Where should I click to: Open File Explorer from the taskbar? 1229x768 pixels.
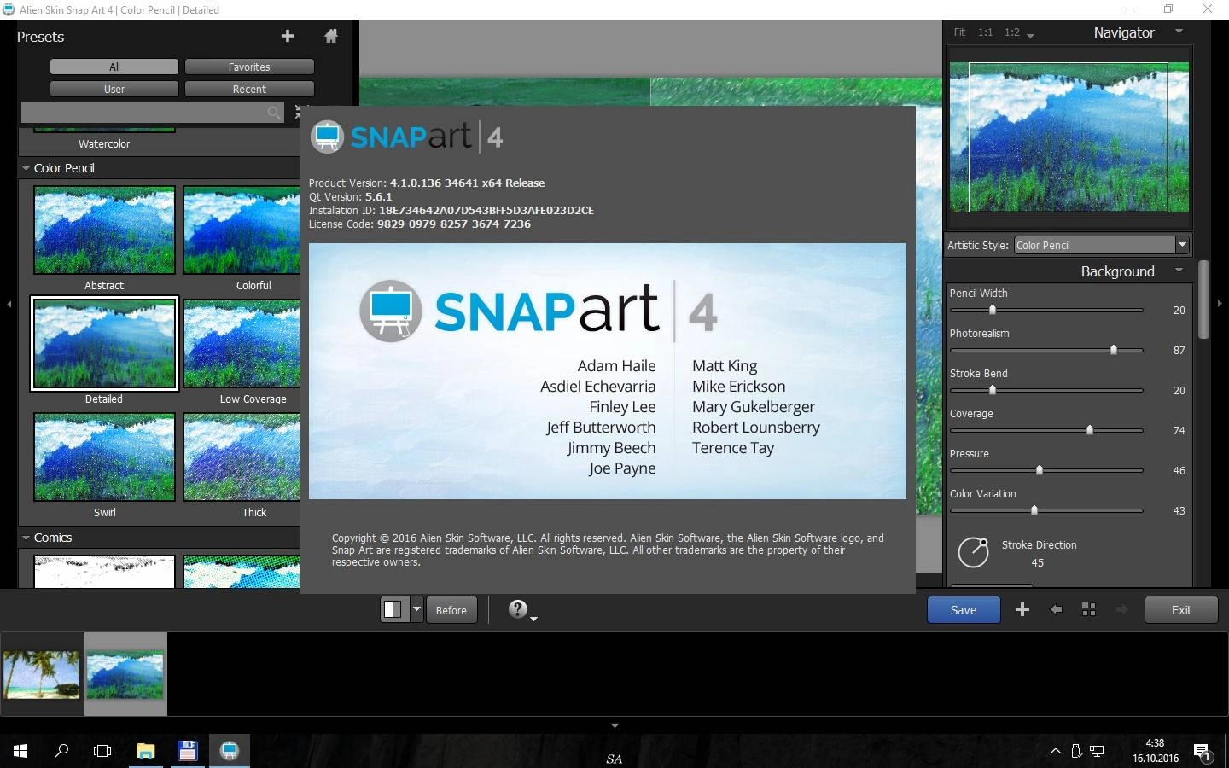(146, 751)
